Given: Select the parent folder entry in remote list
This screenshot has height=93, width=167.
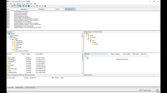Looking at the screenshot, I should click(x=116, y=56).
